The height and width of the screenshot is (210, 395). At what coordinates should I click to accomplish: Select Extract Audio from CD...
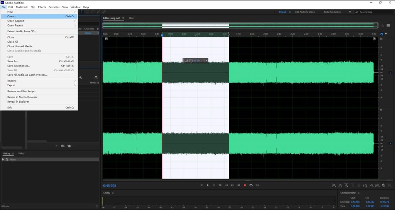coord(39,32)
